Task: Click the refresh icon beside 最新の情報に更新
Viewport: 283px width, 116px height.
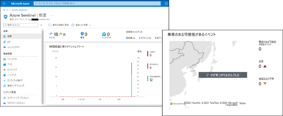Action: [x=50, y=25]
